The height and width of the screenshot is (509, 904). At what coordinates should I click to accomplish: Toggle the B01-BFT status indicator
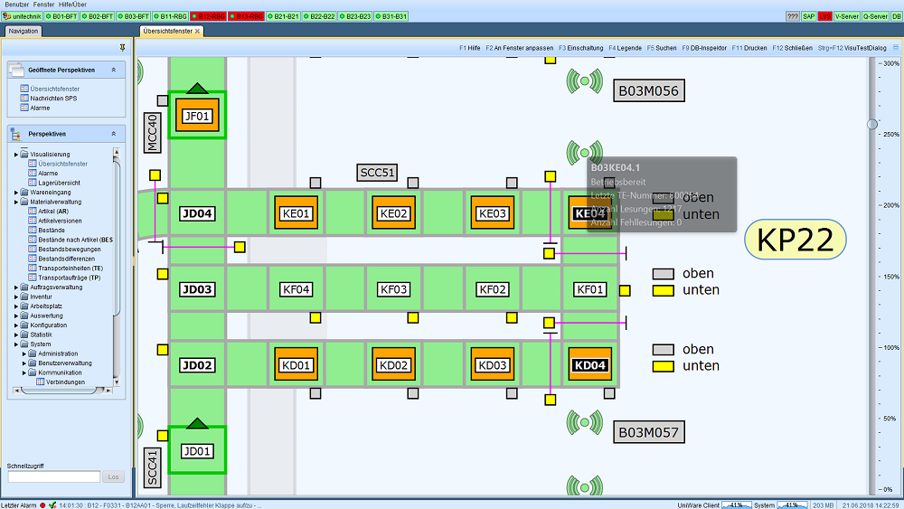[x=61, y=16]
